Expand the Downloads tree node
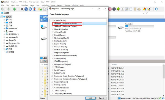The height and width of the screenshot is (100, 165). (4, 28)
